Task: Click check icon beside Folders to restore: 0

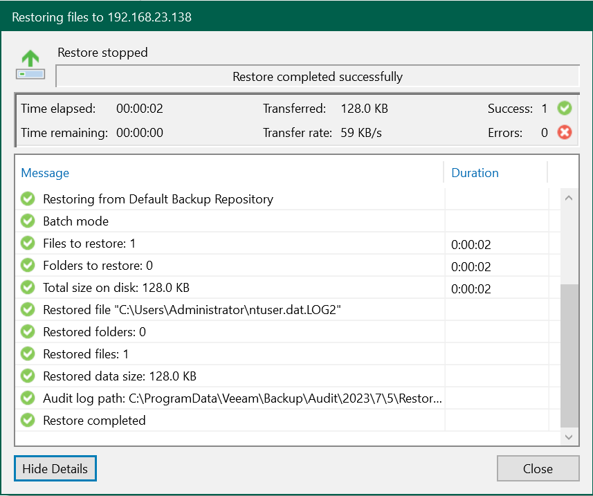Action: point(28,265)
